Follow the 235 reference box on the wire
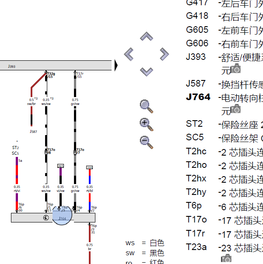This screenshot has width=263, height=264. click(90, 167)
